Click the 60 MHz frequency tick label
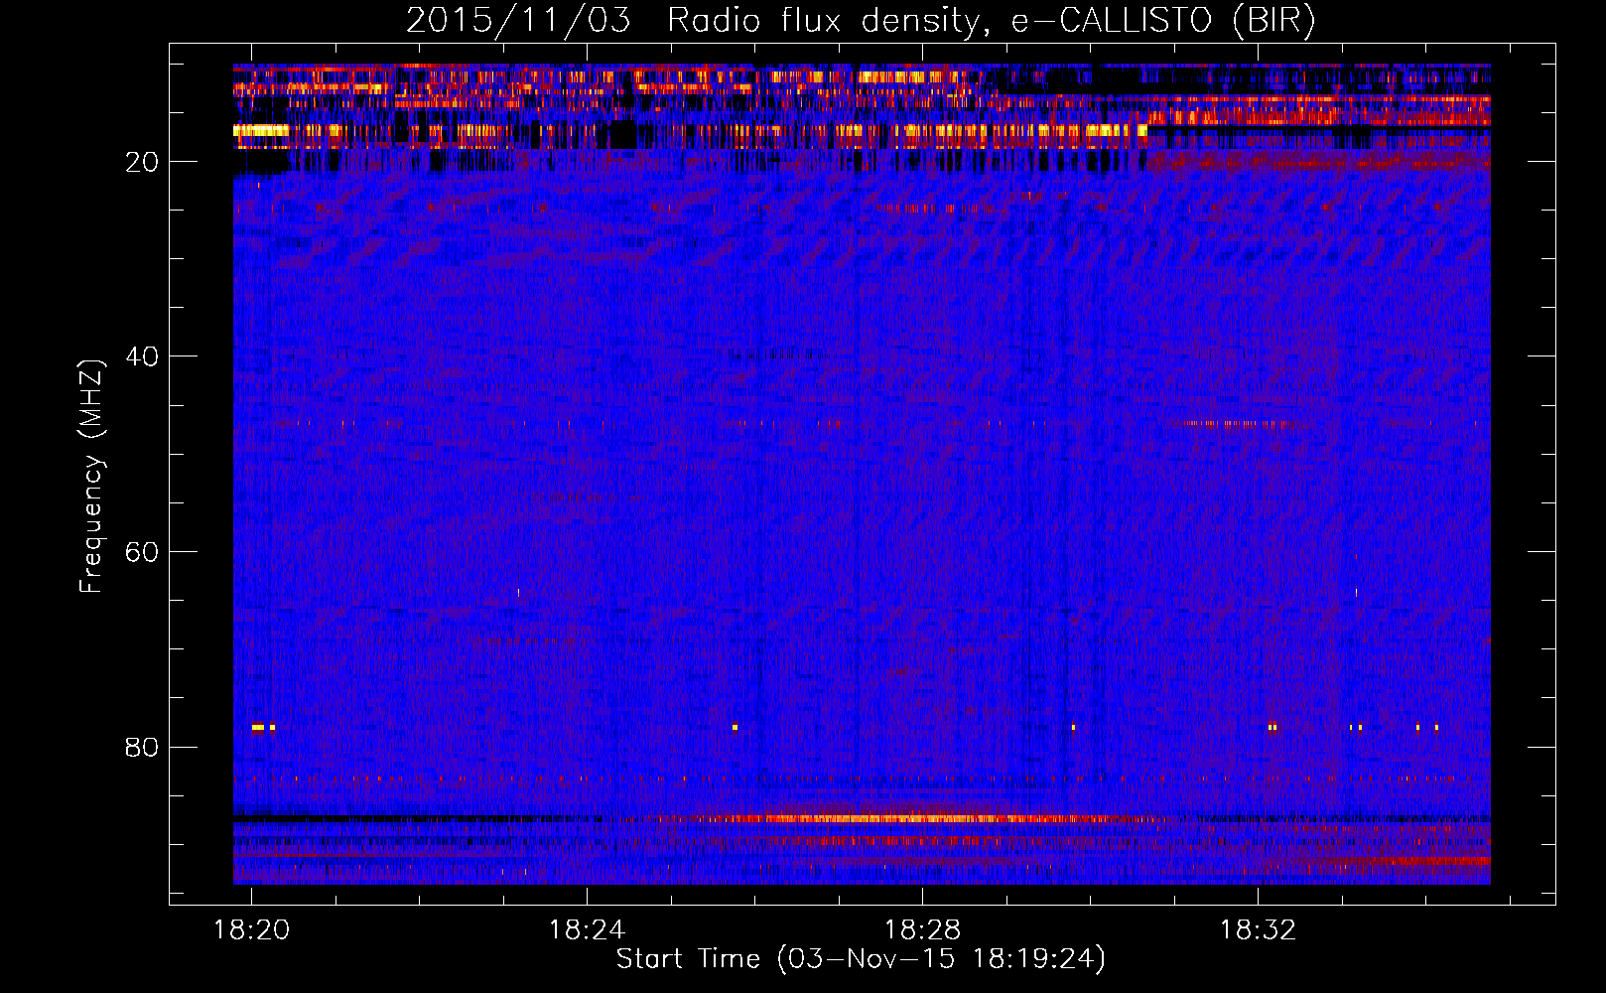 (142, 552)
